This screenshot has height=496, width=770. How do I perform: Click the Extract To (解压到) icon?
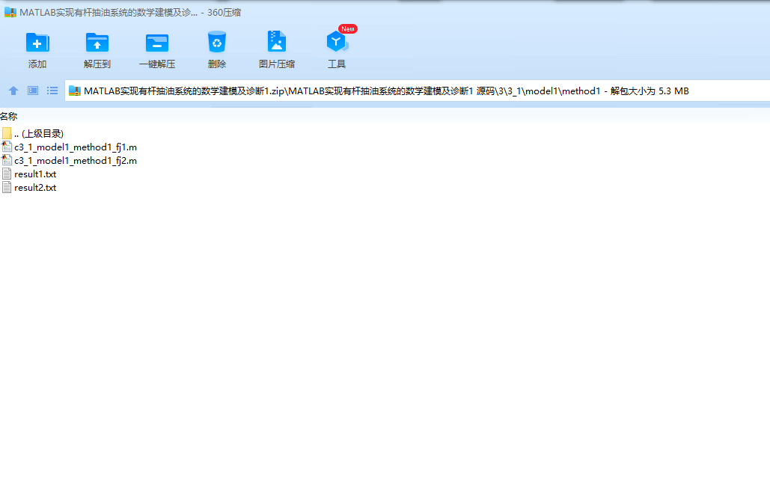[x=97, y=43]
